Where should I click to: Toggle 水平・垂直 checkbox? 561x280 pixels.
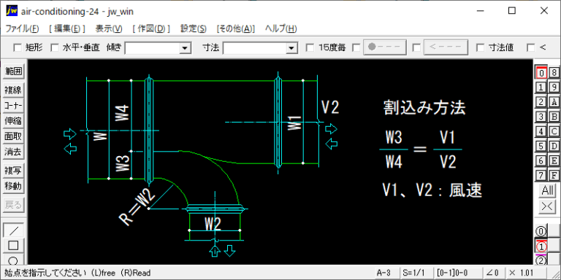click(x=55, y=47)
